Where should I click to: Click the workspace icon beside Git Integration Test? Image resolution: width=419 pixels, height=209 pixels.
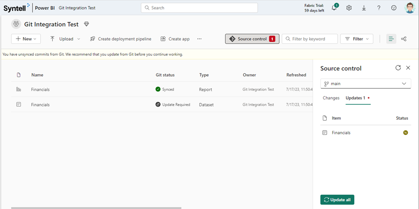16,24
